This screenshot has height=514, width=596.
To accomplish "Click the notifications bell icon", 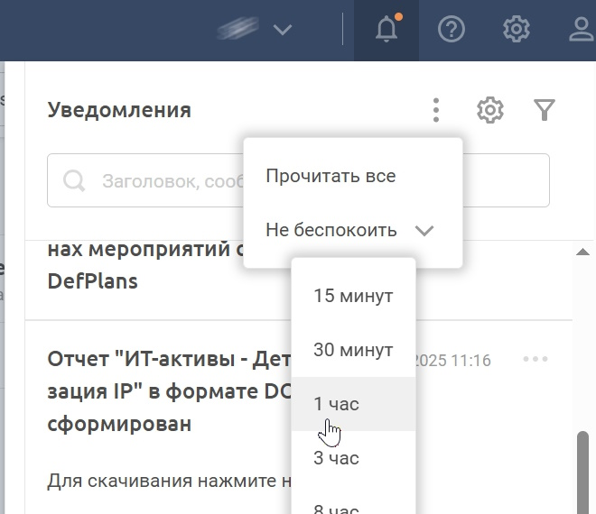I will (x=386, y=30).
